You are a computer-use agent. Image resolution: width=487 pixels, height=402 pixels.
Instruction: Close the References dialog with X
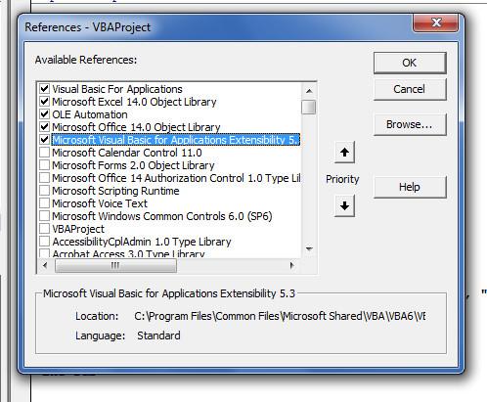[435, 22]
